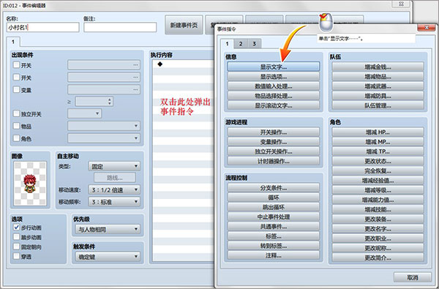Viewport: 439px width, 289px height.
Task: Select the 更改装备... command
Action: coord(378,219)
